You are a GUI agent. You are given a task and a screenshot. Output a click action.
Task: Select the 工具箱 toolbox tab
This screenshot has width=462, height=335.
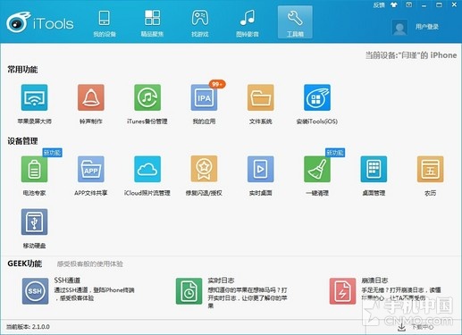tap(295, 22)
